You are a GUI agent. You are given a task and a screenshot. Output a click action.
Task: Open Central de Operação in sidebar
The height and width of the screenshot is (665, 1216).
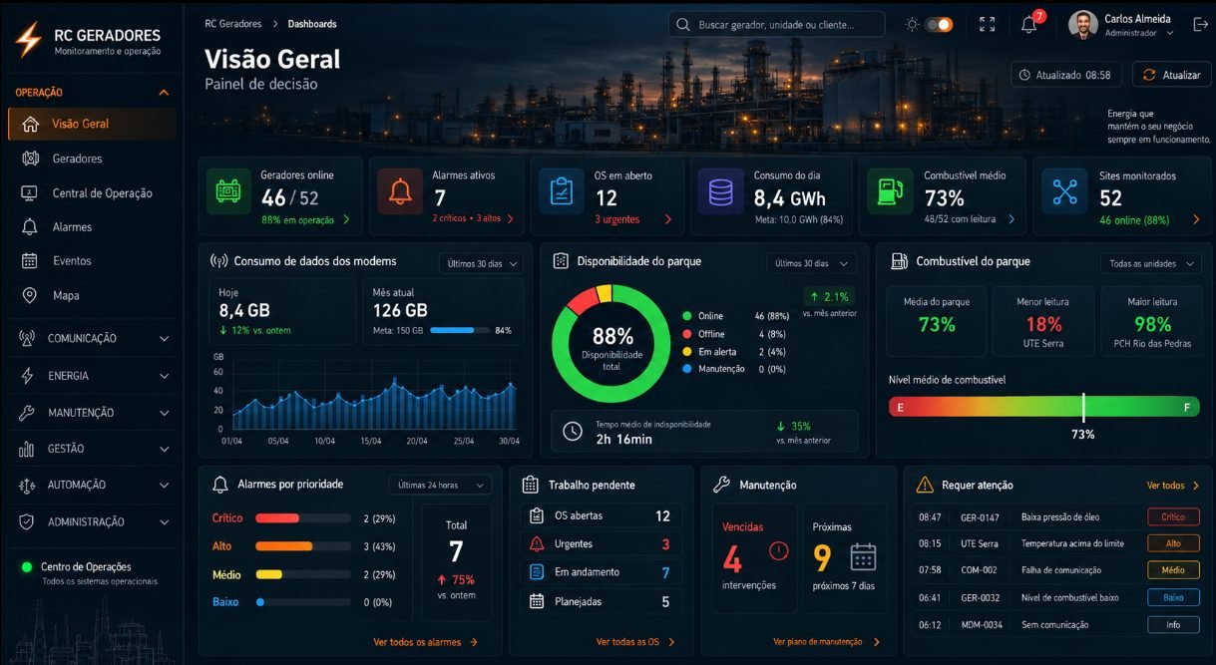pos(92,193)
